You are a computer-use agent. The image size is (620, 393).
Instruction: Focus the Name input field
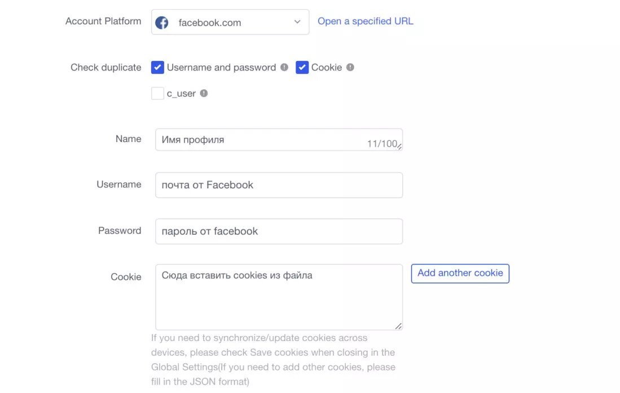[279, 140]
